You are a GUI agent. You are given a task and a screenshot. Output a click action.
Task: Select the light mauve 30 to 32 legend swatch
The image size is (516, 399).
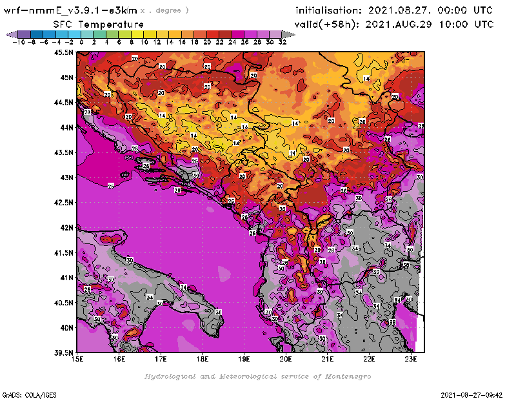[275, 34]
